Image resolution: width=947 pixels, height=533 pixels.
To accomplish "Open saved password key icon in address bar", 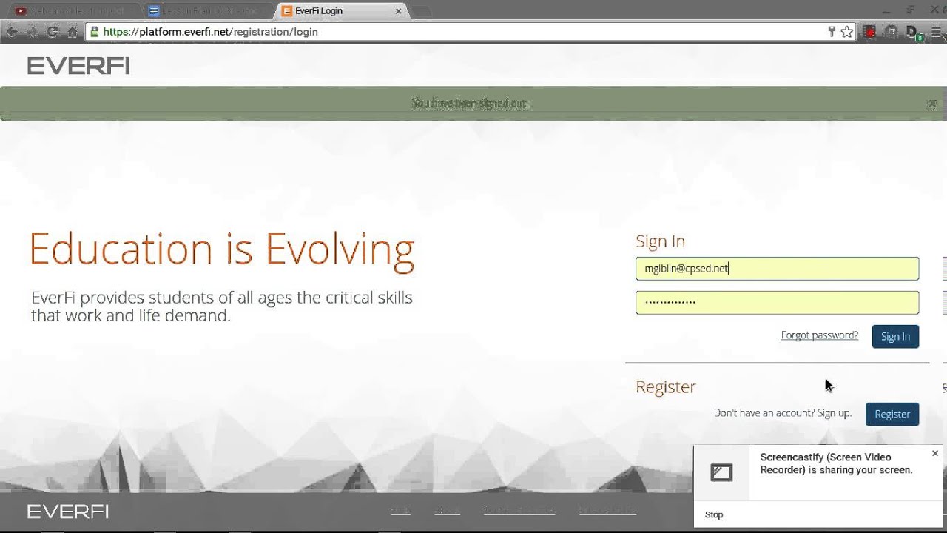I will click(x=831, y=32).
